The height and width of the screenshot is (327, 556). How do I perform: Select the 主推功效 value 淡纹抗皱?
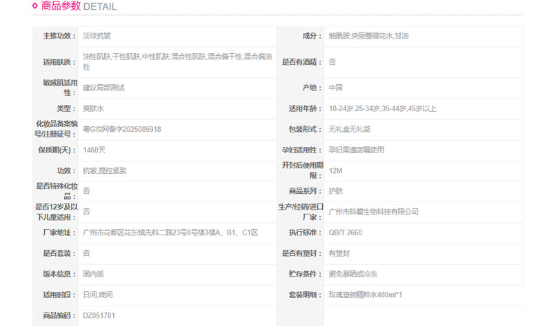[x=98, y=36]
